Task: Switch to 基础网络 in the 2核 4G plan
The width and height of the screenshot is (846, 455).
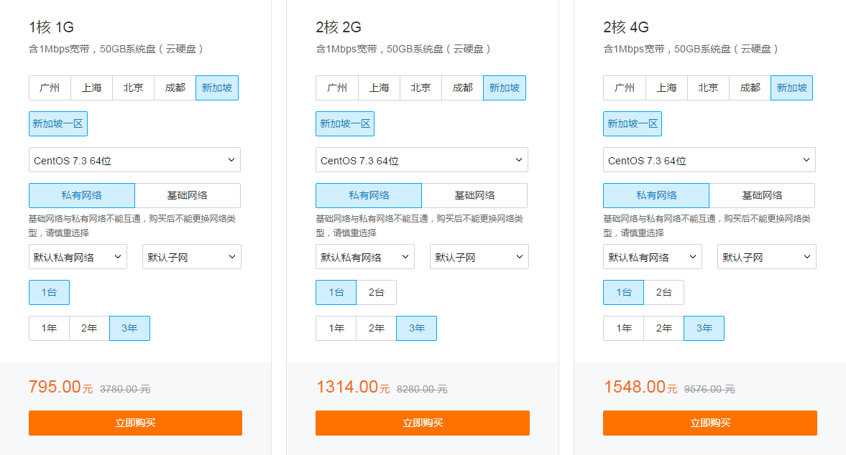Action: (762, 195)
